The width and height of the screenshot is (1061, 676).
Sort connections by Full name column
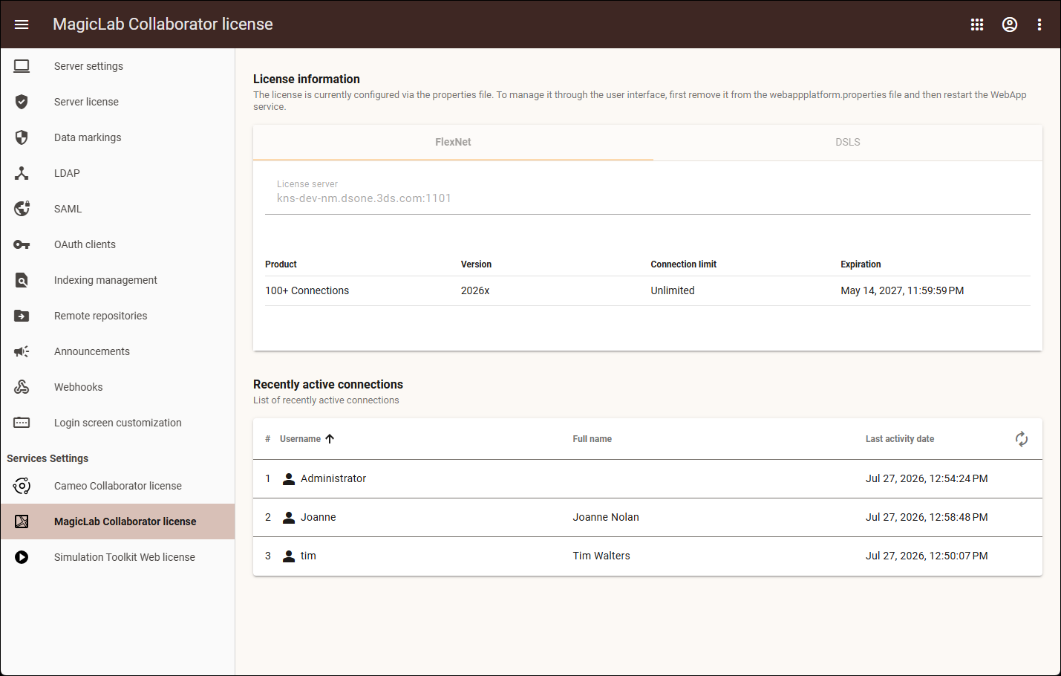592,439
